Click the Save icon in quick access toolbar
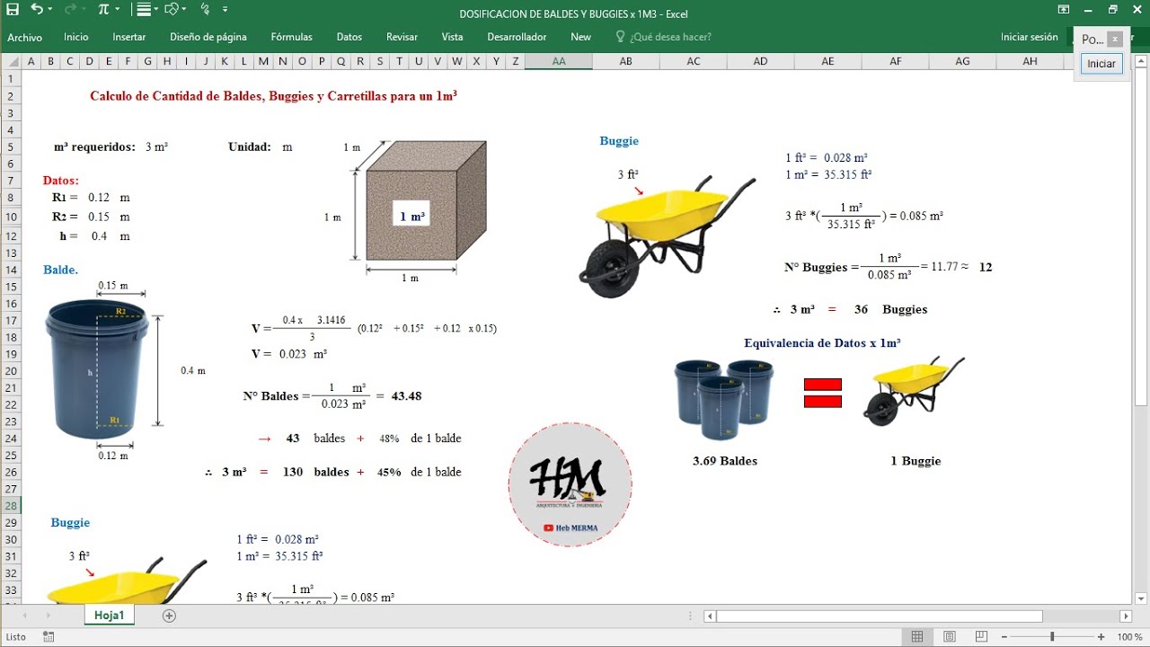The width and height of the screenshot is (1150, 647). click(x=13, y=9)
